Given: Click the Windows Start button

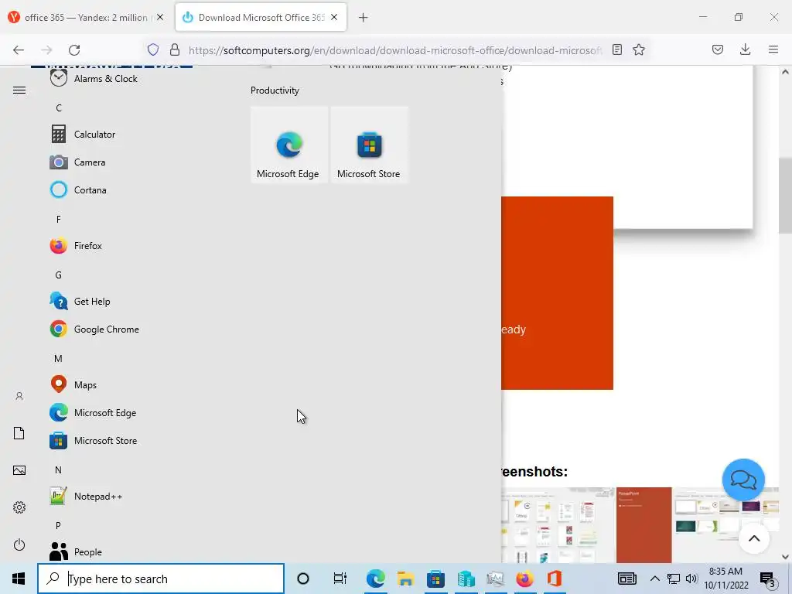Looking at the screenshot, I should (x=19, y=579).
